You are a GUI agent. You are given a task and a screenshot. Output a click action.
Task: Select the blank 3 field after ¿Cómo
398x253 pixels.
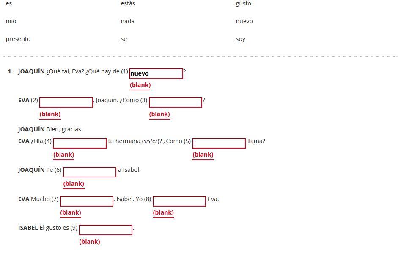pyautogui.click(x=176, y=102)
